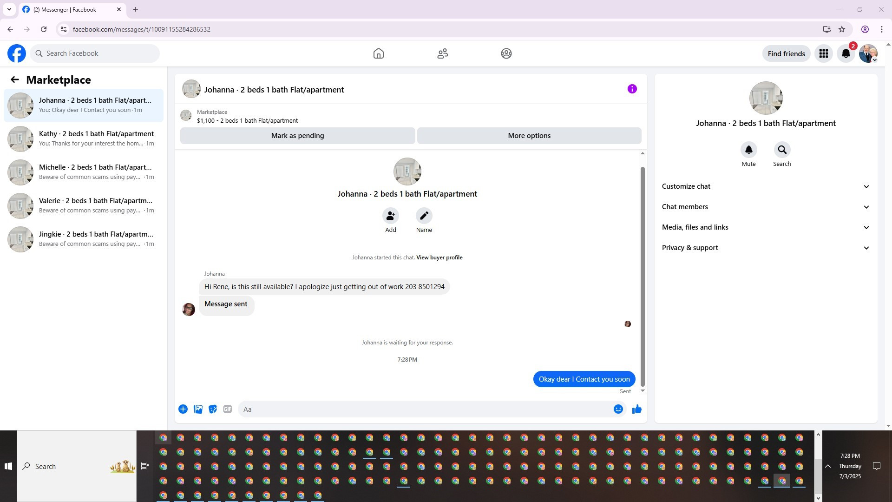This screenshot has width=892, height=502.
Task: Open the Facebook menu grid icon
Action: point(824,53)
